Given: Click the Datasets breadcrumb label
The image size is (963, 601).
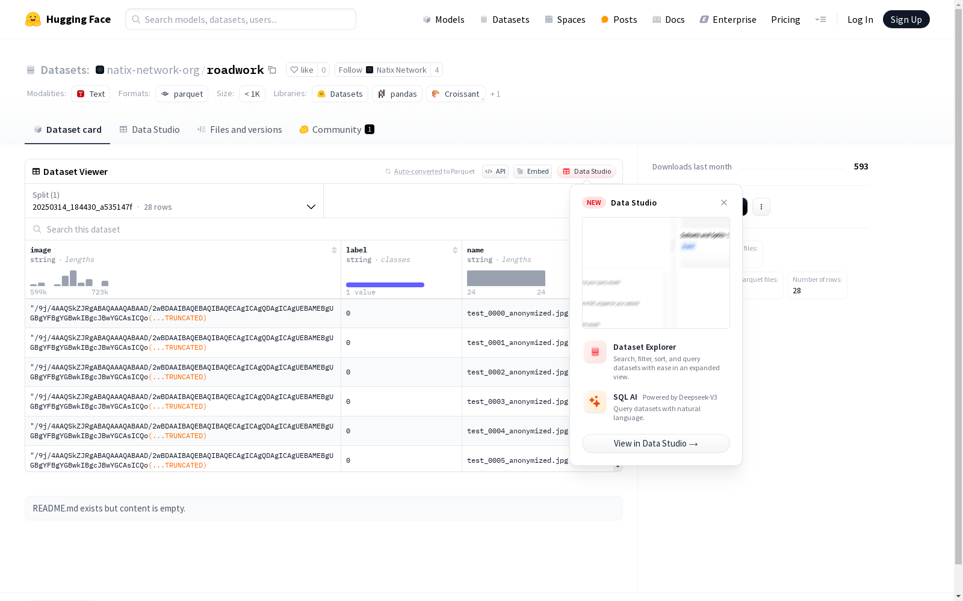Looking at the screenshot, I should tap(65, 70).
